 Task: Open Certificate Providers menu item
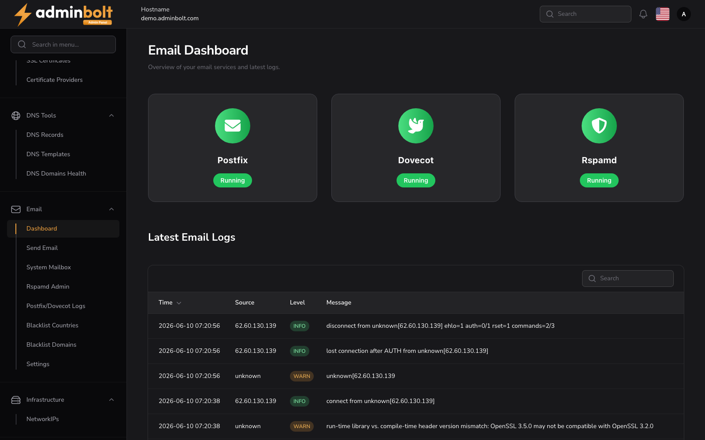[55, 80]
